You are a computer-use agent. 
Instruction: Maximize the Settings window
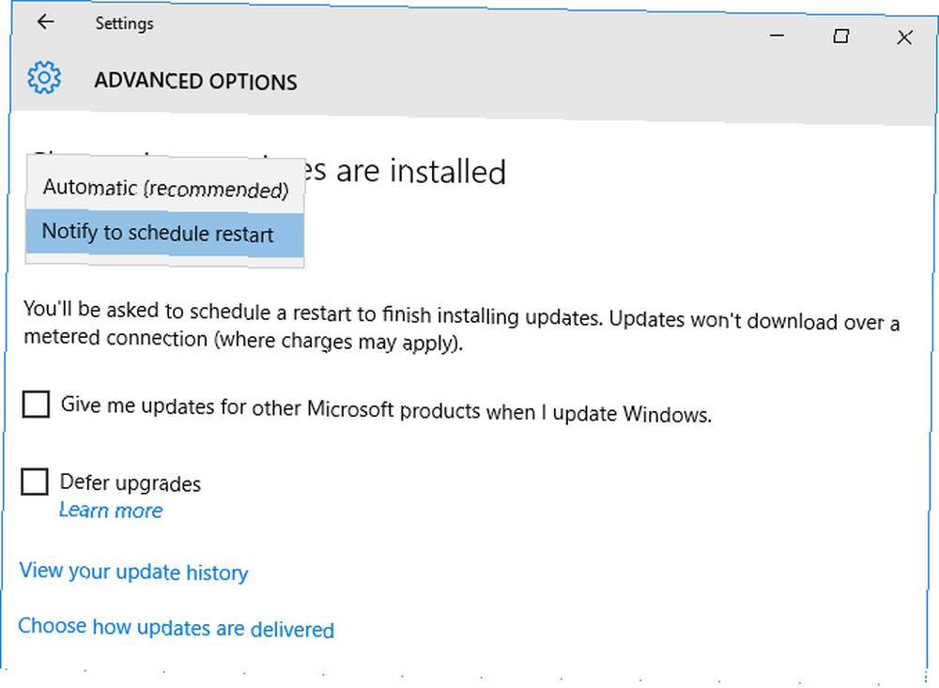pyautogui.click(x=840, y=37)
